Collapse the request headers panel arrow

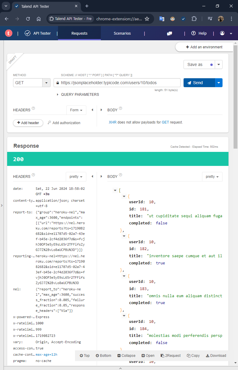click(x=93, y=110)
